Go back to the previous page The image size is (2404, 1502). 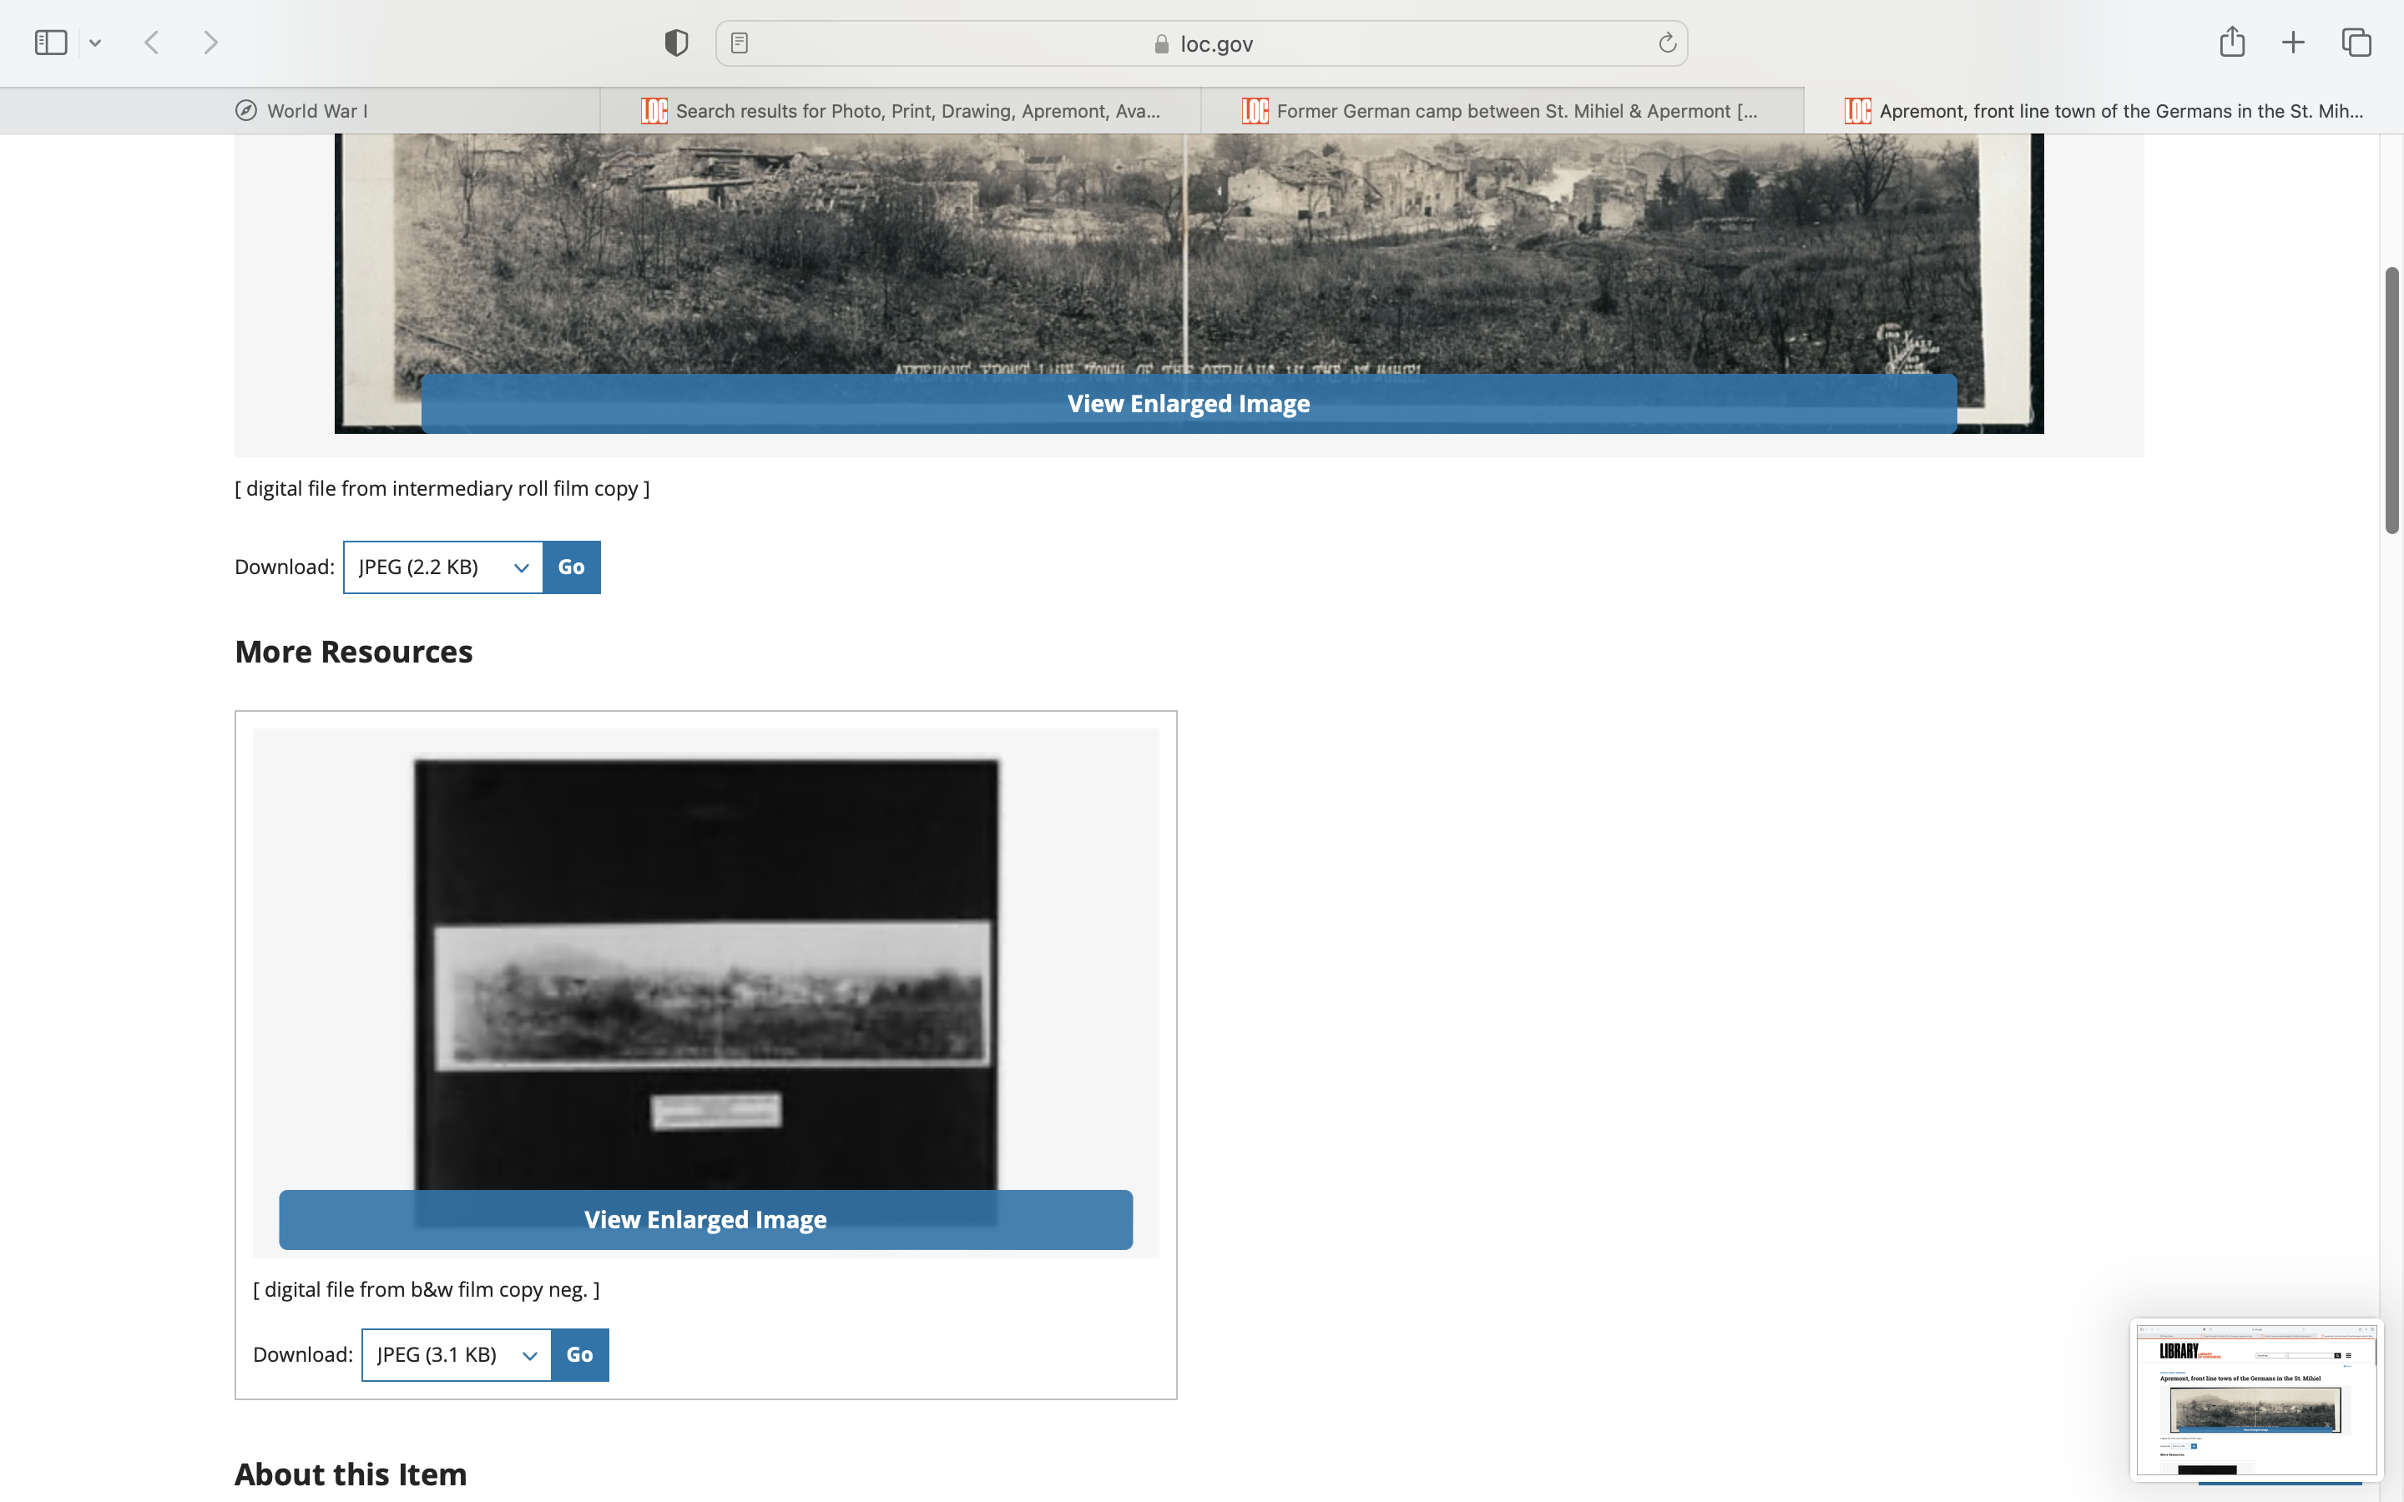pos(152,43)
